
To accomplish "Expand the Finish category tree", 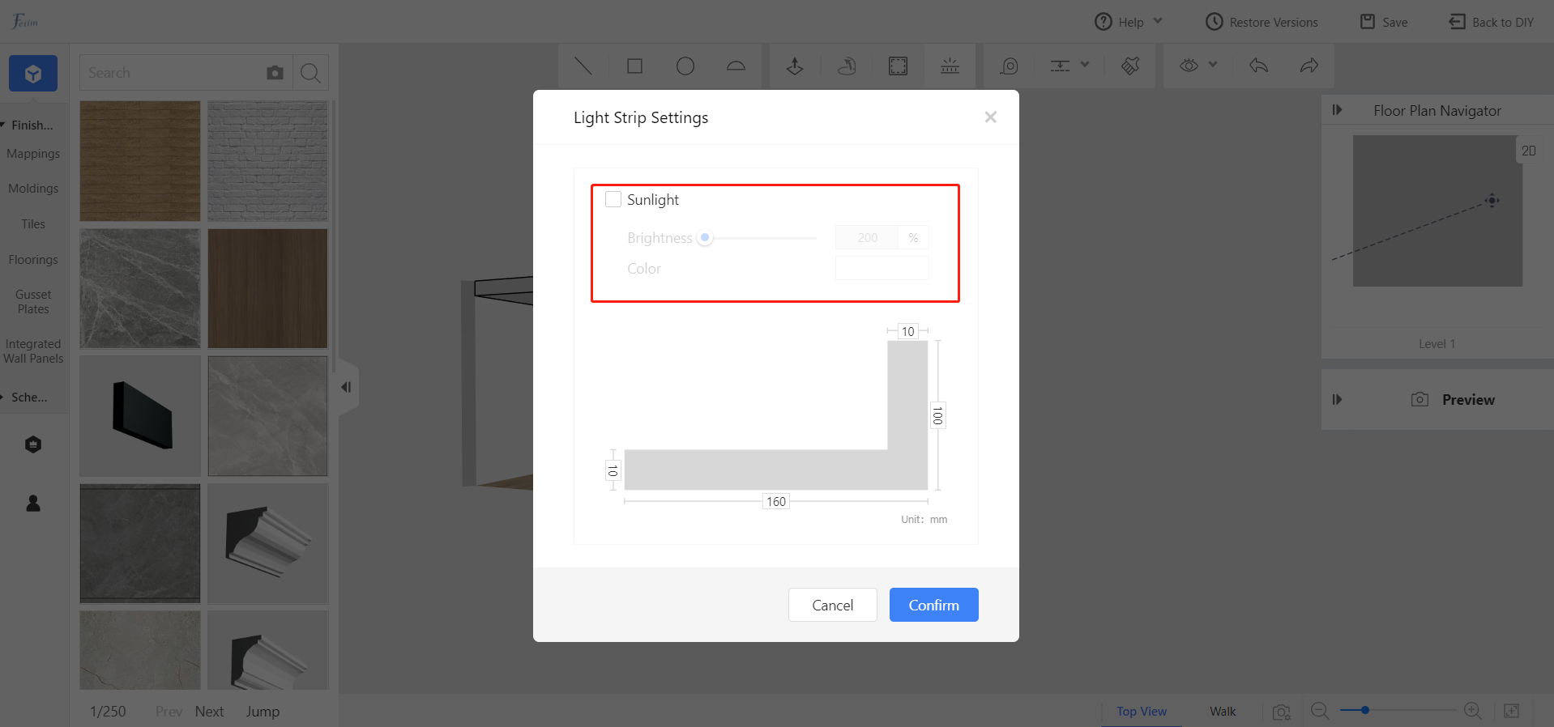I will coord(29,125).
